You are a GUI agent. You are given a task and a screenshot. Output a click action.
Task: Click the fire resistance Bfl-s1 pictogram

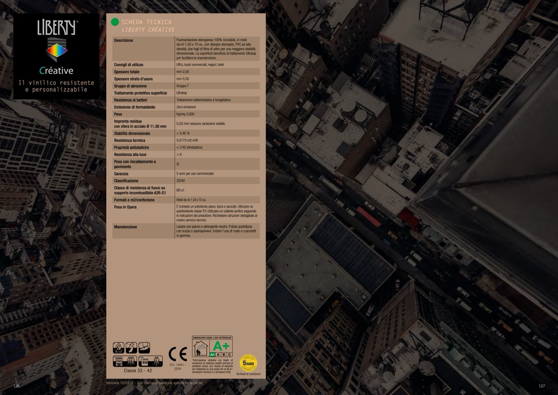(x=119, y=348)
